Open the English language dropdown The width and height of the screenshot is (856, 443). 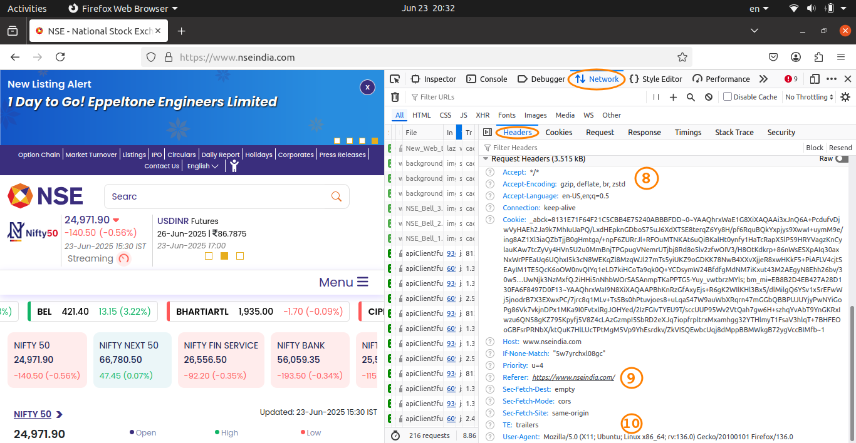click(202, 166)
